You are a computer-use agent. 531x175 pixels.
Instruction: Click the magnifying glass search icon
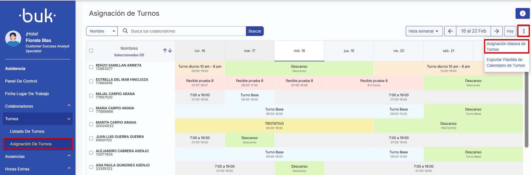click(x=125, y=31)
